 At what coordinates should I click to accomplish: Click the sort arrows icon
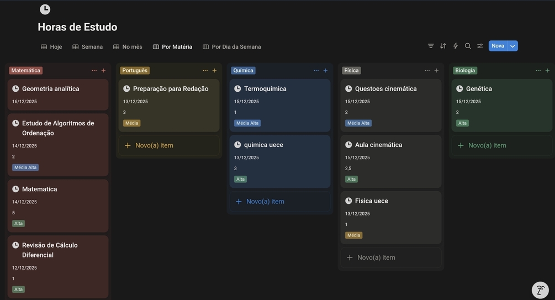(443, 46)
